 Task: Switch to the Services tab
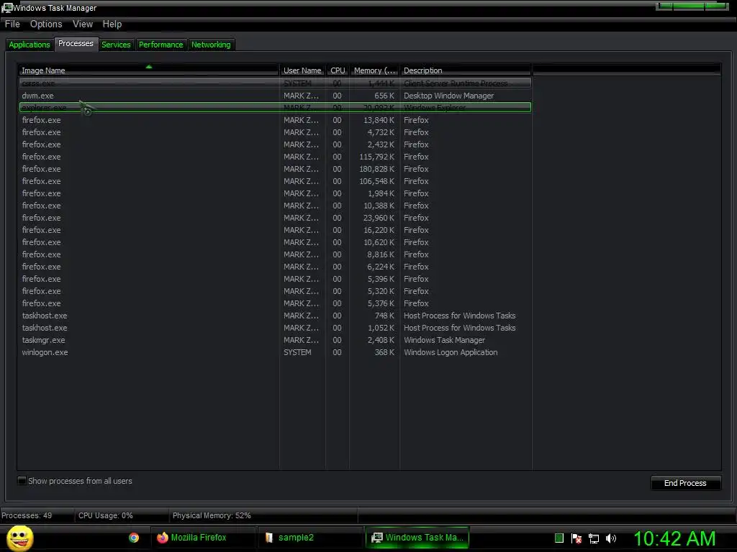[x=116, y=45]
